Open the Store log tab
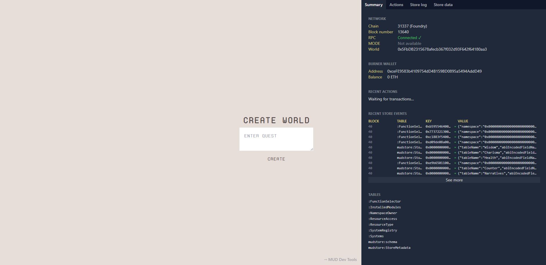Screen dimensions: 546x265 pos(418,5)
